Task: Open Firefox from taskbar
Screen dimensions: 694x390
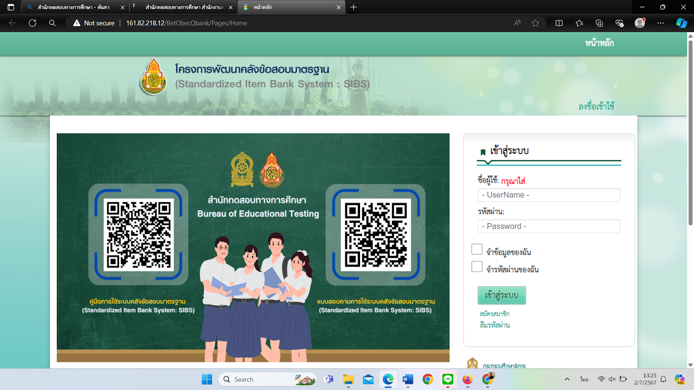Action: point(467,380)
